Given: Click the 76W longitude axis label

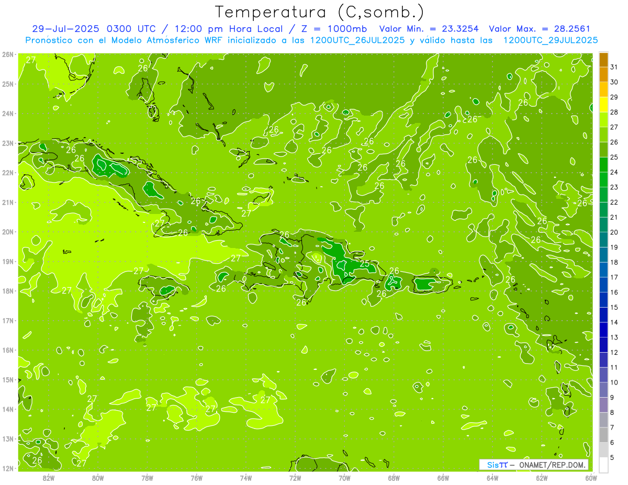Looking at the screenshot, I should (x=196, y=478).
